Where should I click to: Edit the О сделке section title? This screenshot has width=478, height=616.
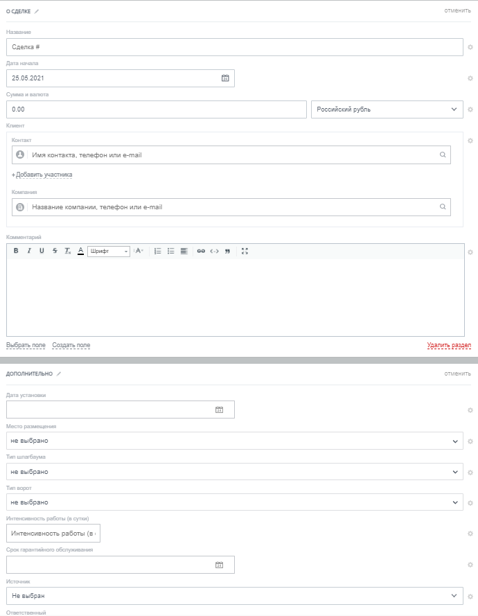point(37,11)
